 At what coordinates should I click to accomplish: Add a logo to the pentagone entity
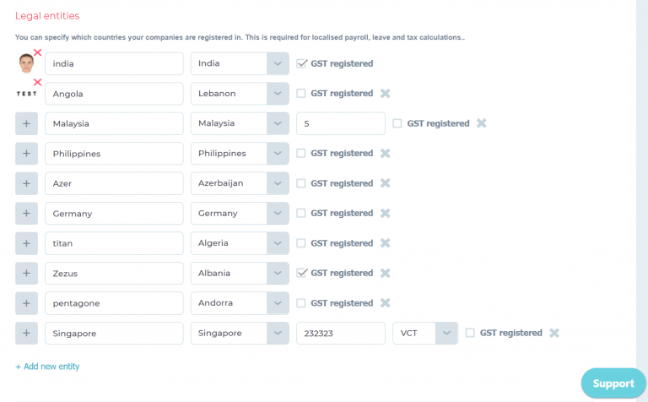26,303
